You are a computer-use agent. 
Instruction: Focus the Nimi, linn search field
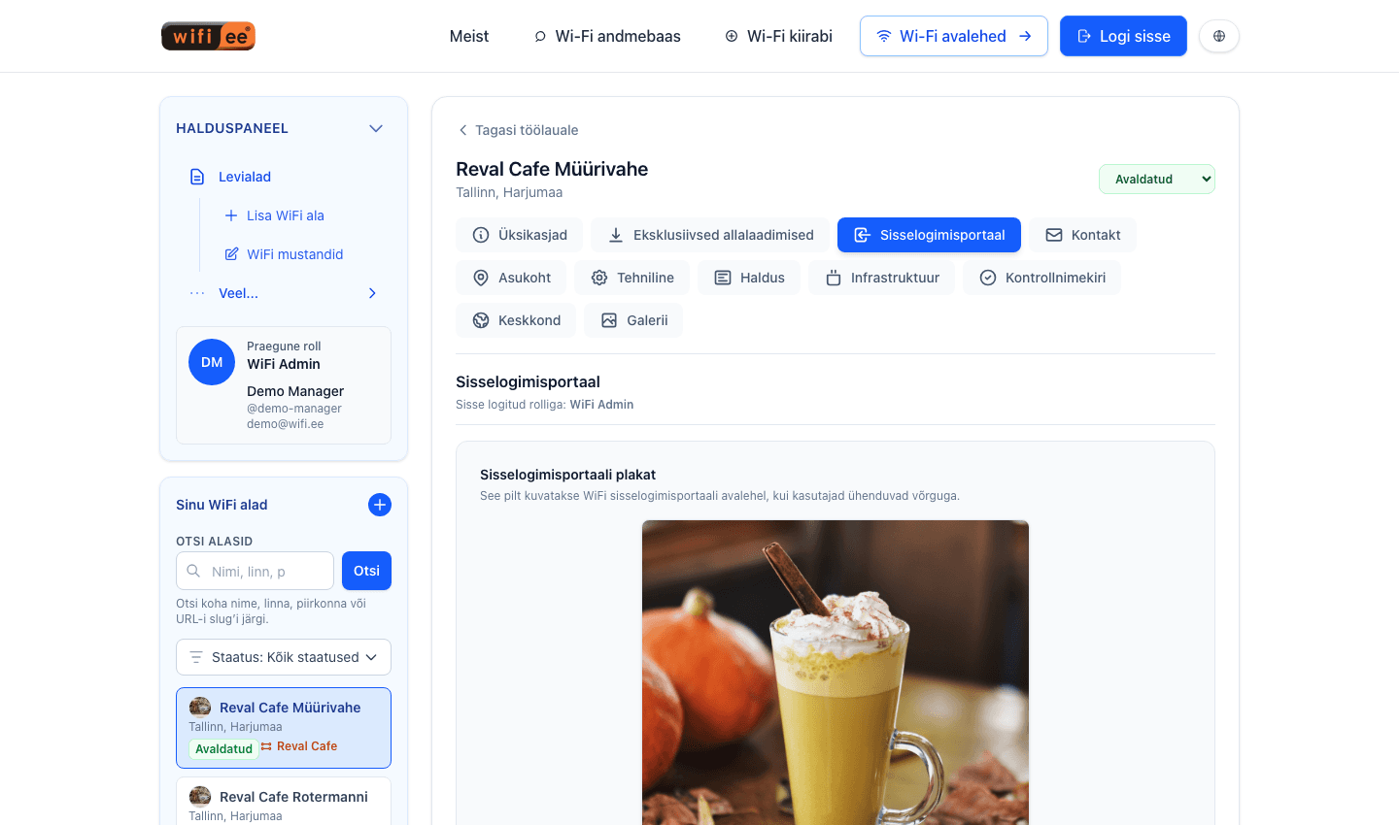(x=255, y=571)
